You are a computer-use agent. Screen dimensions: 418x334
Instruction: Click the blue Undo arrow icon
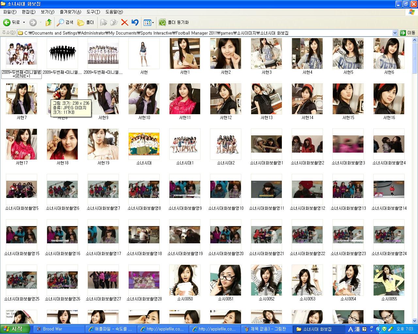point(135,23)
